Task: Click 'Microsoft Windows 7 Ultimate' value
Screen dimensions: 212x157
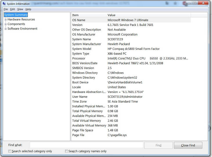Action: [128, 20]
